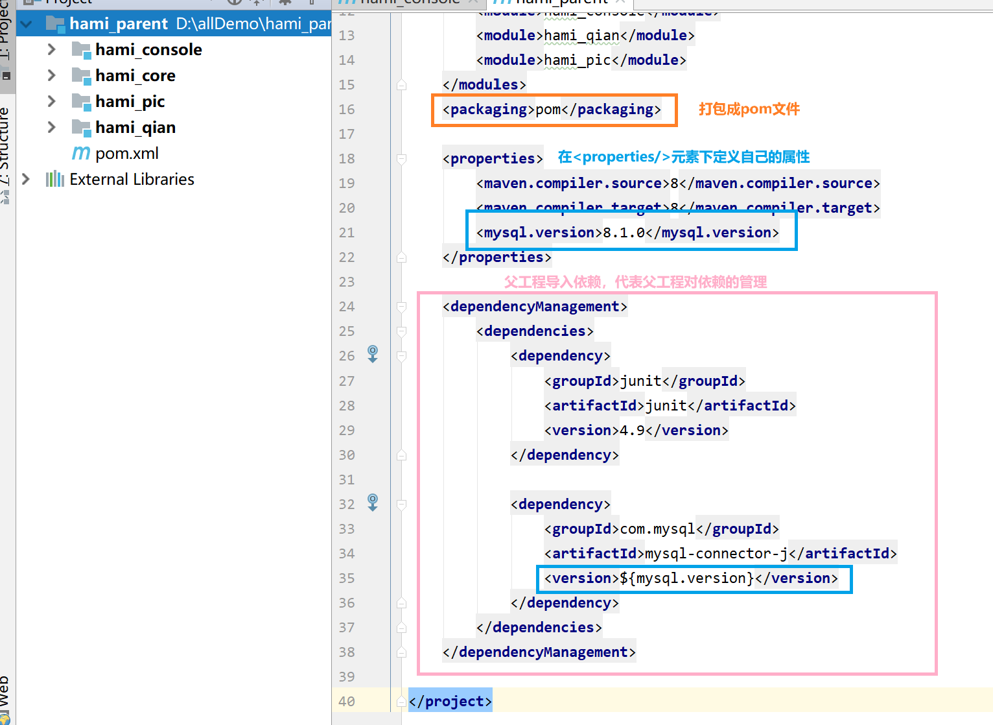Click the 'com.mysql' groupId value

click(658, 529)
